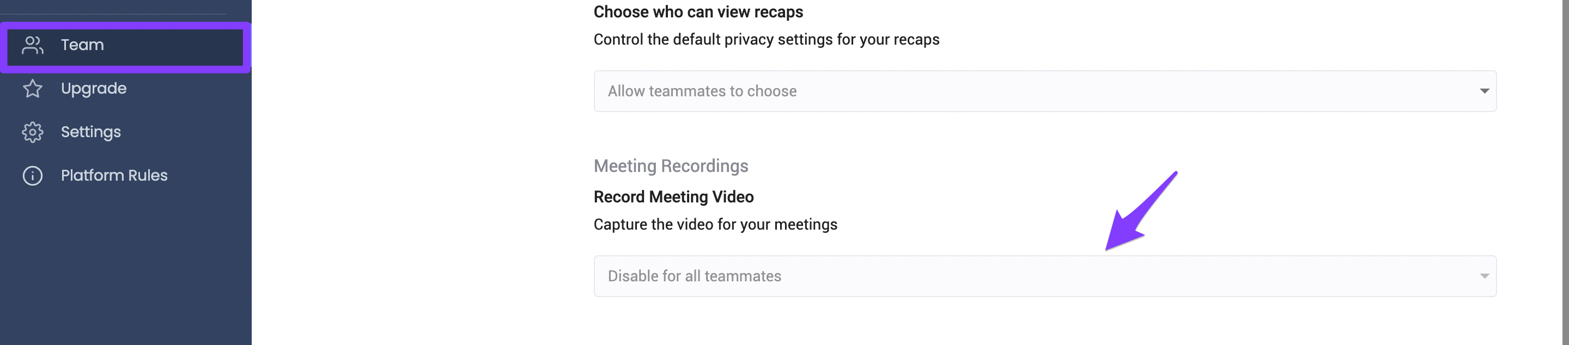Click arrow of Record Meeting Video dropdown

pyautogui.click(x=1485, y=276)
